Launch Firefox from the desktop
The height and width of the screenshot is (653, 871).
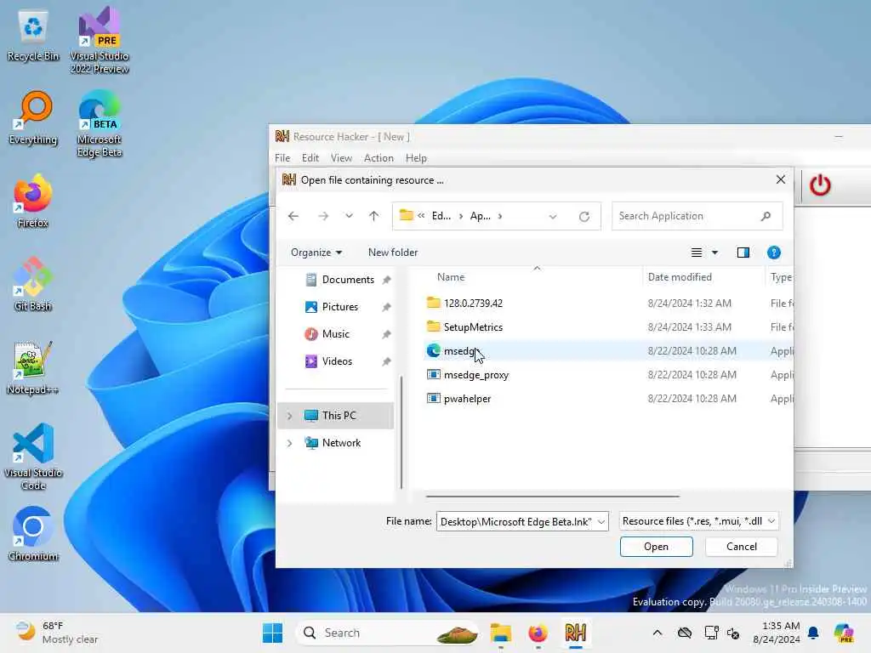[x=33, y=201]
